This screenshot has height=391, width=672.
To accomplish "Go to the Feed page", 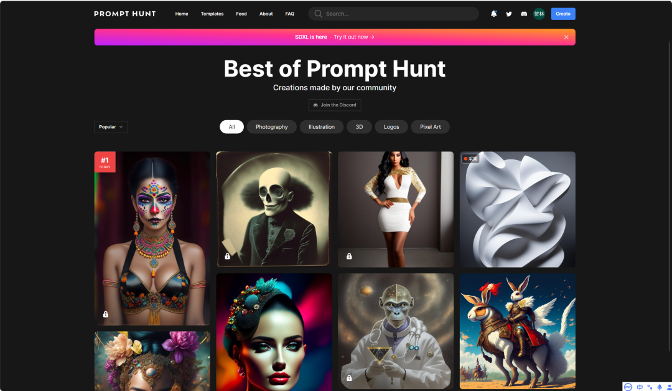I will point(241,14).
